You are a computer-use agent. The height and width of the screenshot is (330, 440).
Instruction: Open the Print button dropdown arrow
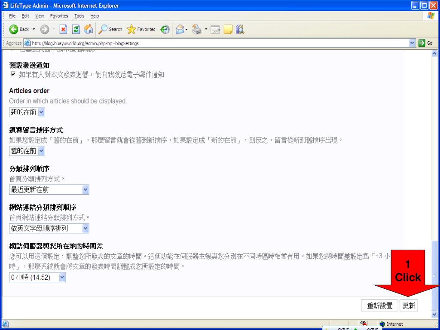pos(206,29)
